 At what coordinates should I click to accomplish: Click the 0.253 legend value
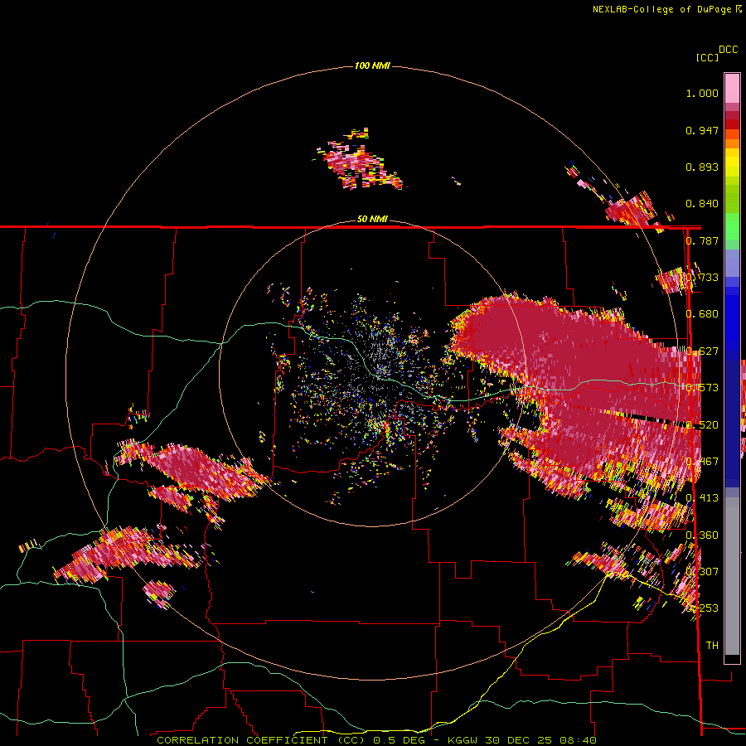[x=702, y=608]
